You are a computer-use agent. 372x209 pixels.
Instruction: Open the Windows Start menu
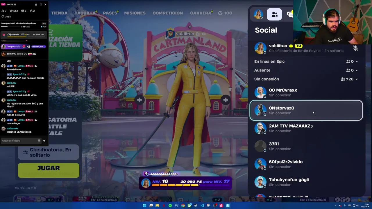pyautogui.click(x=144, y=206)
